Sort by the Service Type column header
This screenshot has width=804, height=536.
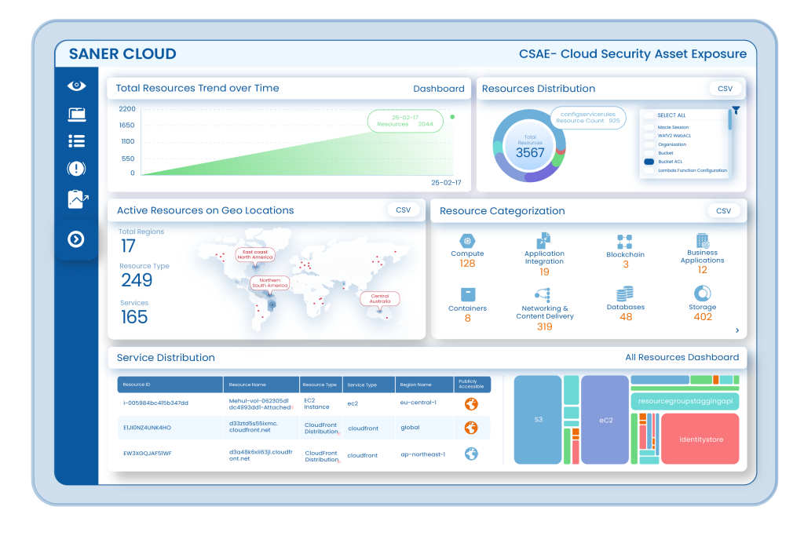[x=369, y=385]
